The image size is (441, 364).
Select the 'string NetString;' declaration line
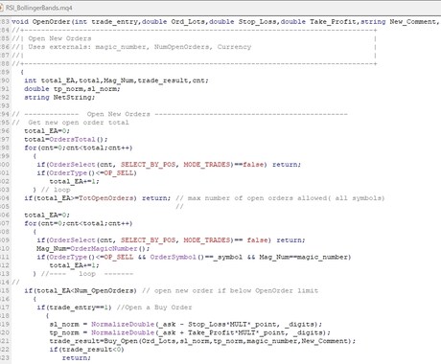pos(59,97)
